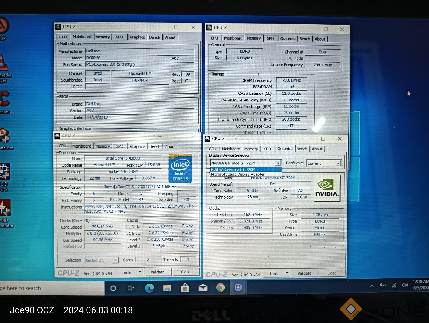429x323 pixels.
Task: Click the Level 3 cache 3 MBytes value
Action: click(160, 246)
